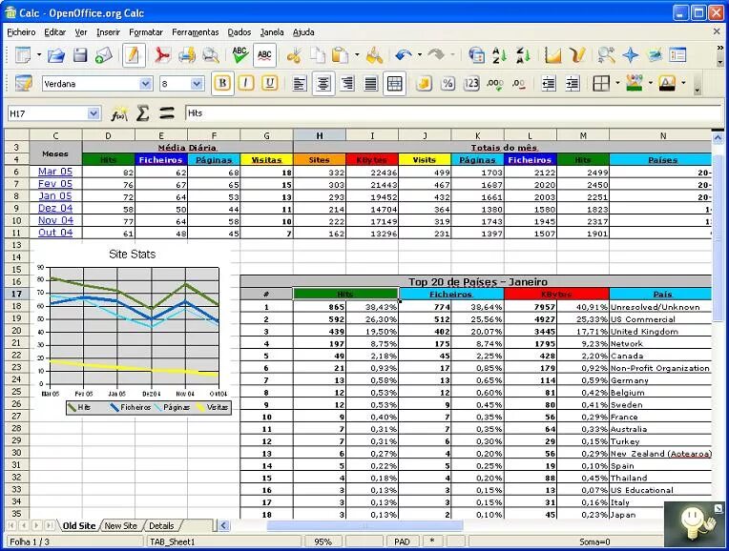Image resolution: width=729 pixels, height=551 pixels.
Task: Open Font Color dropdown arrow
Action: pyautogui.click(x=683, y=83)
